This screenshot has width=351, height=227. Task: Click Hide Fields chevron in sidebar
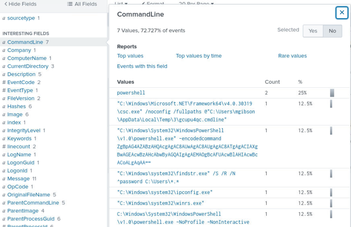6,4
